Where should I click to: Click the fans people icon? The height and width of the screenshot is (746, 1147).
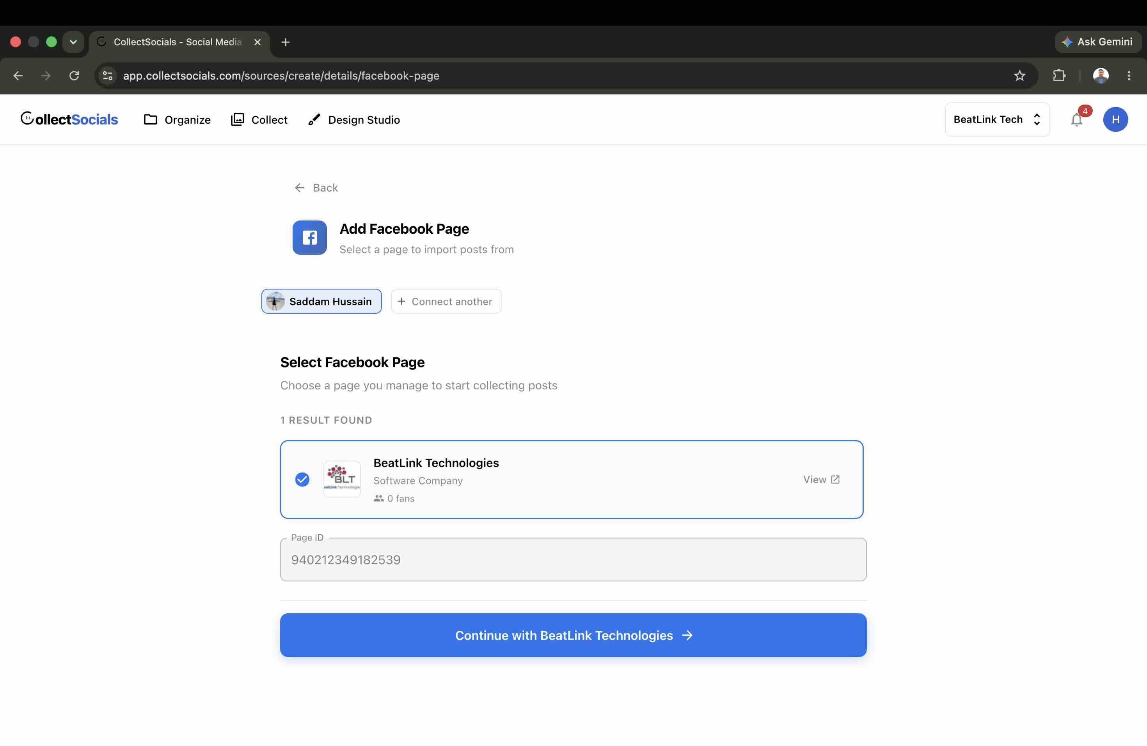(378, 498)
